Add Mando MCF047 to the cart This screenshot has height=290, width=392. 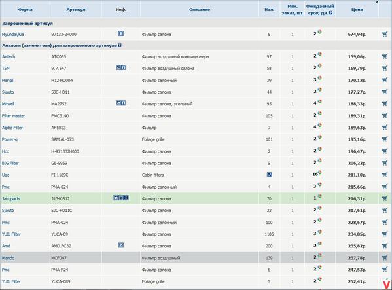point(385,257)
